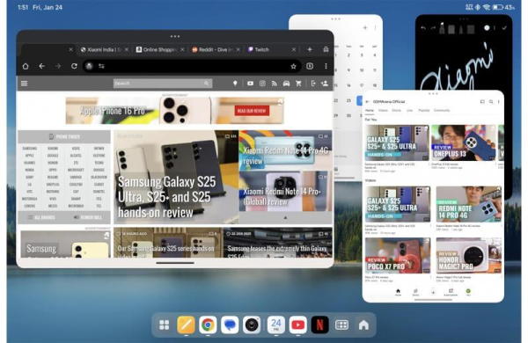Image resolution: width=528 pixels, height=343 pixels.
Task: Open Samsung Galaxy S25 Ultra hands-on review article
Action: click(176, 177)
